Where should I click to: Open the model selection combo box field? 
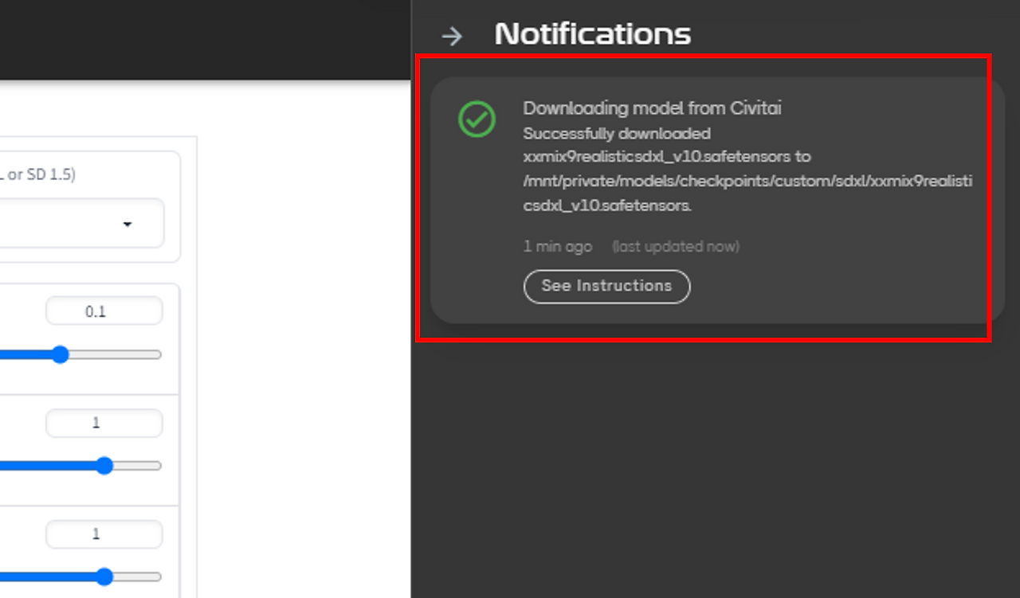click(x=81, y=224)
